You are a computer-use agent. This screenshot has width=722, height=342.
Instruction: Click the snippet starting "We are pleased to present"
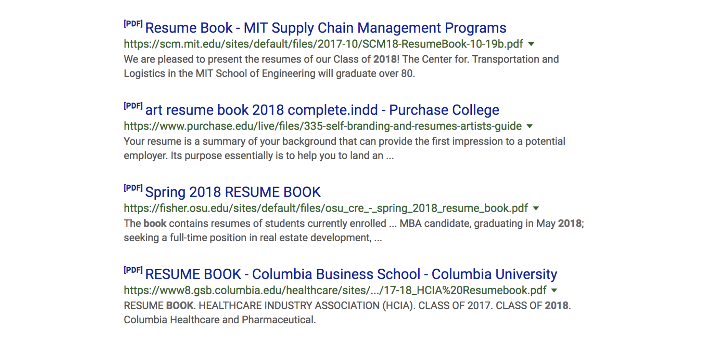[341, 66]
